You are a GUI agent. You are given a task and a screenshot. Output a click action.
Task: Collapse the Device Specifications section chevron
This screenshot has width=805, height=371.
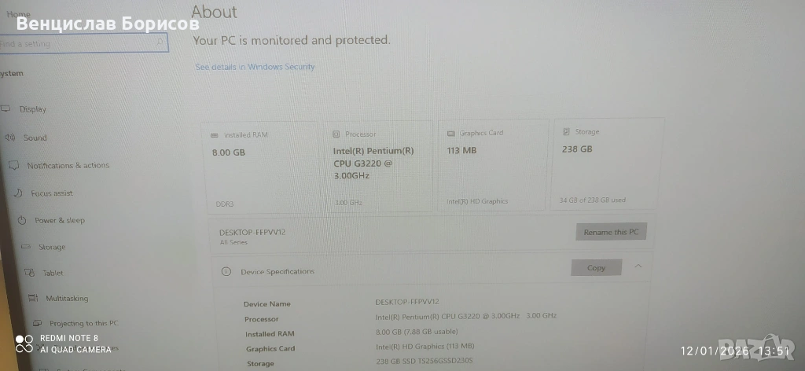(x=638, y=266)
